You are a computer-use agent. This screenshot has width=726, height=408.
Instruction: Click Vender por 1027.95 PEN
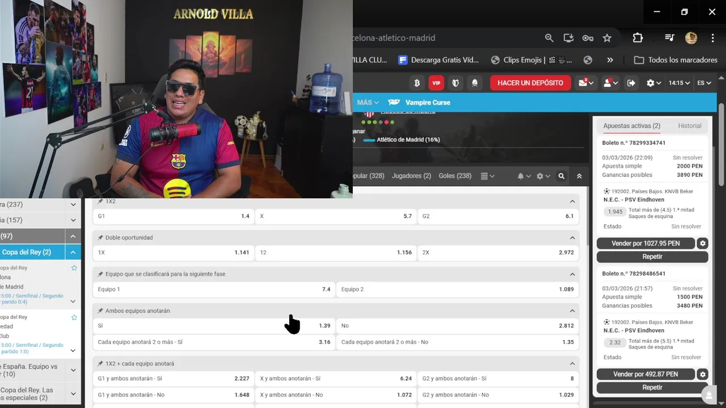[x=645, y=243]
